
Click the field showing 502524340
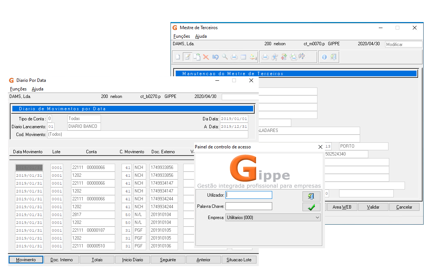pyautogui.click(x=346, y=154)
